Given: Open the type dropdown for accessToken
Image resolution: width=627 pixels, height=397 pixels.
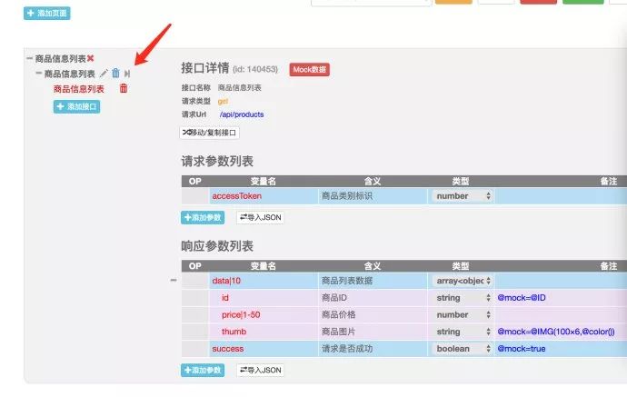Looking at the screenshot, I should tap(462, 196).
